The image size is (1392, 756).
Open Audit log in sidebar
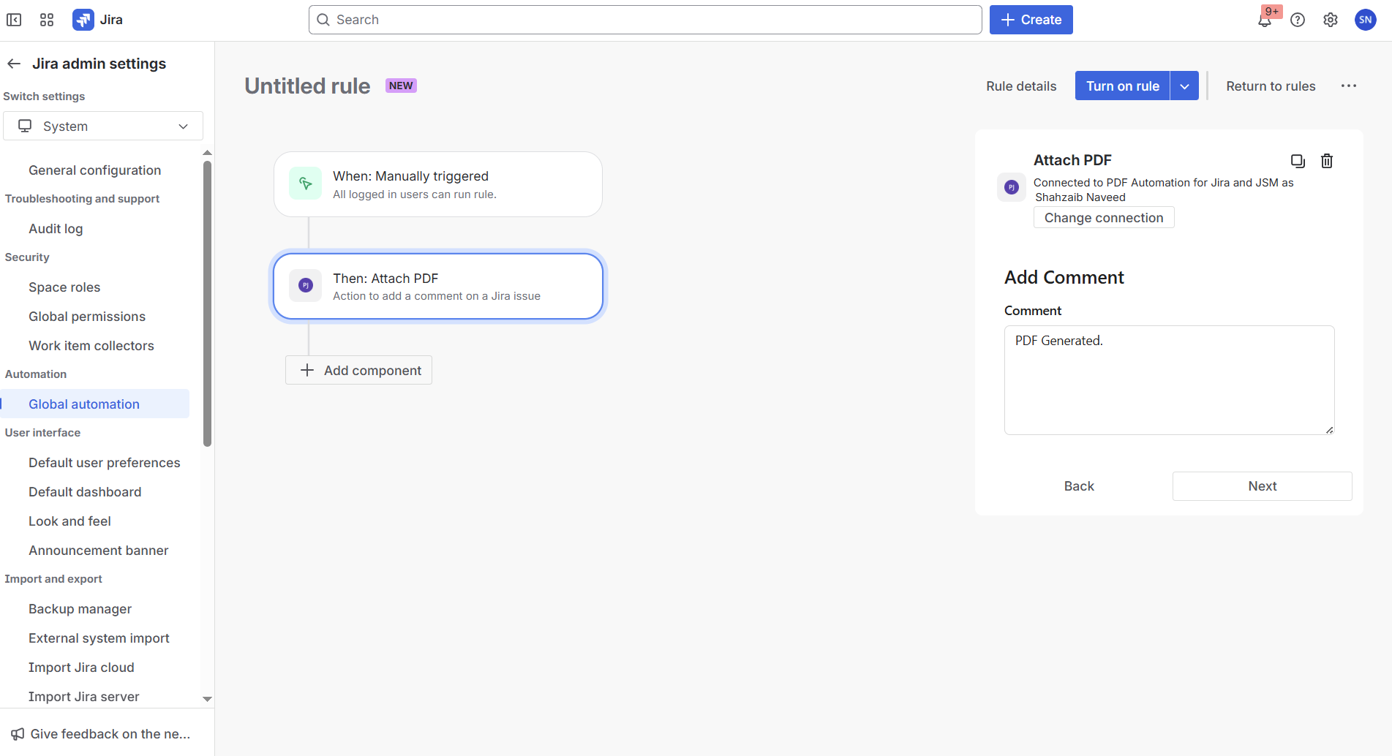[56, 229]
